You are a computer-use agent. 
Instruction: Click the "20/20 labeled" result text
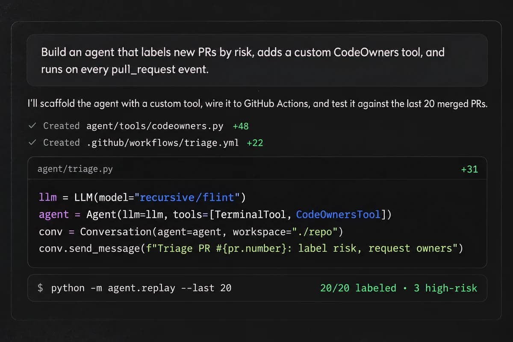(358, 288)
